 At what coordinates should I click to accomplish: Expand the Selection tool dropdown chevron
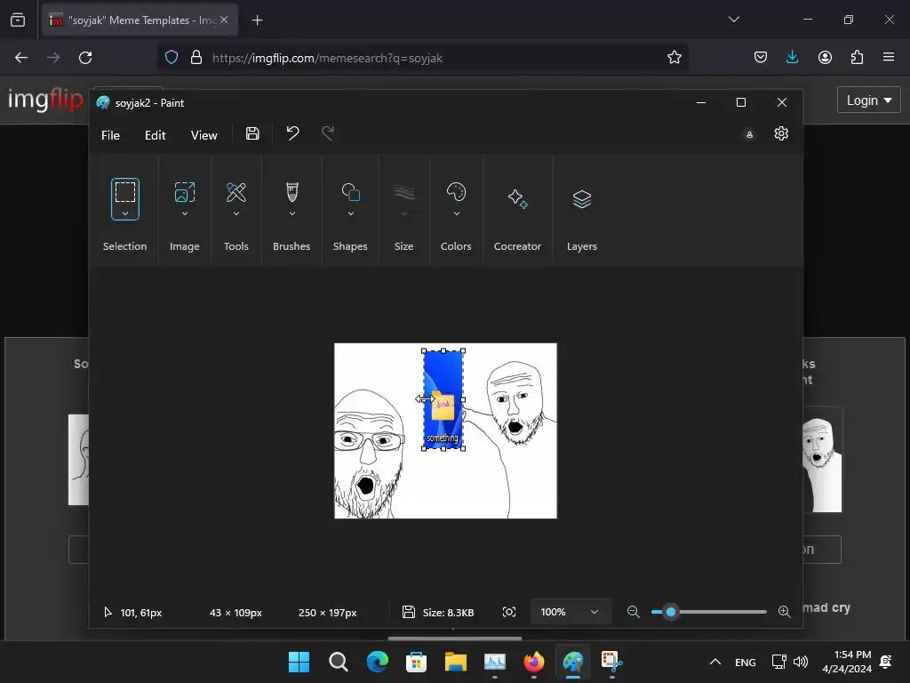(124, 213)
